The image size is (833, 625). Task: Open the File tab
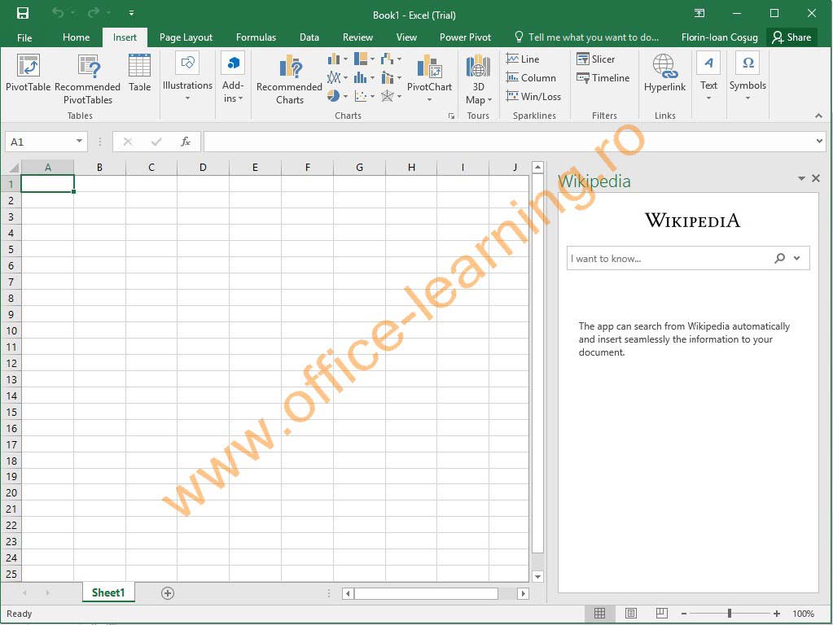coord(24,37)
